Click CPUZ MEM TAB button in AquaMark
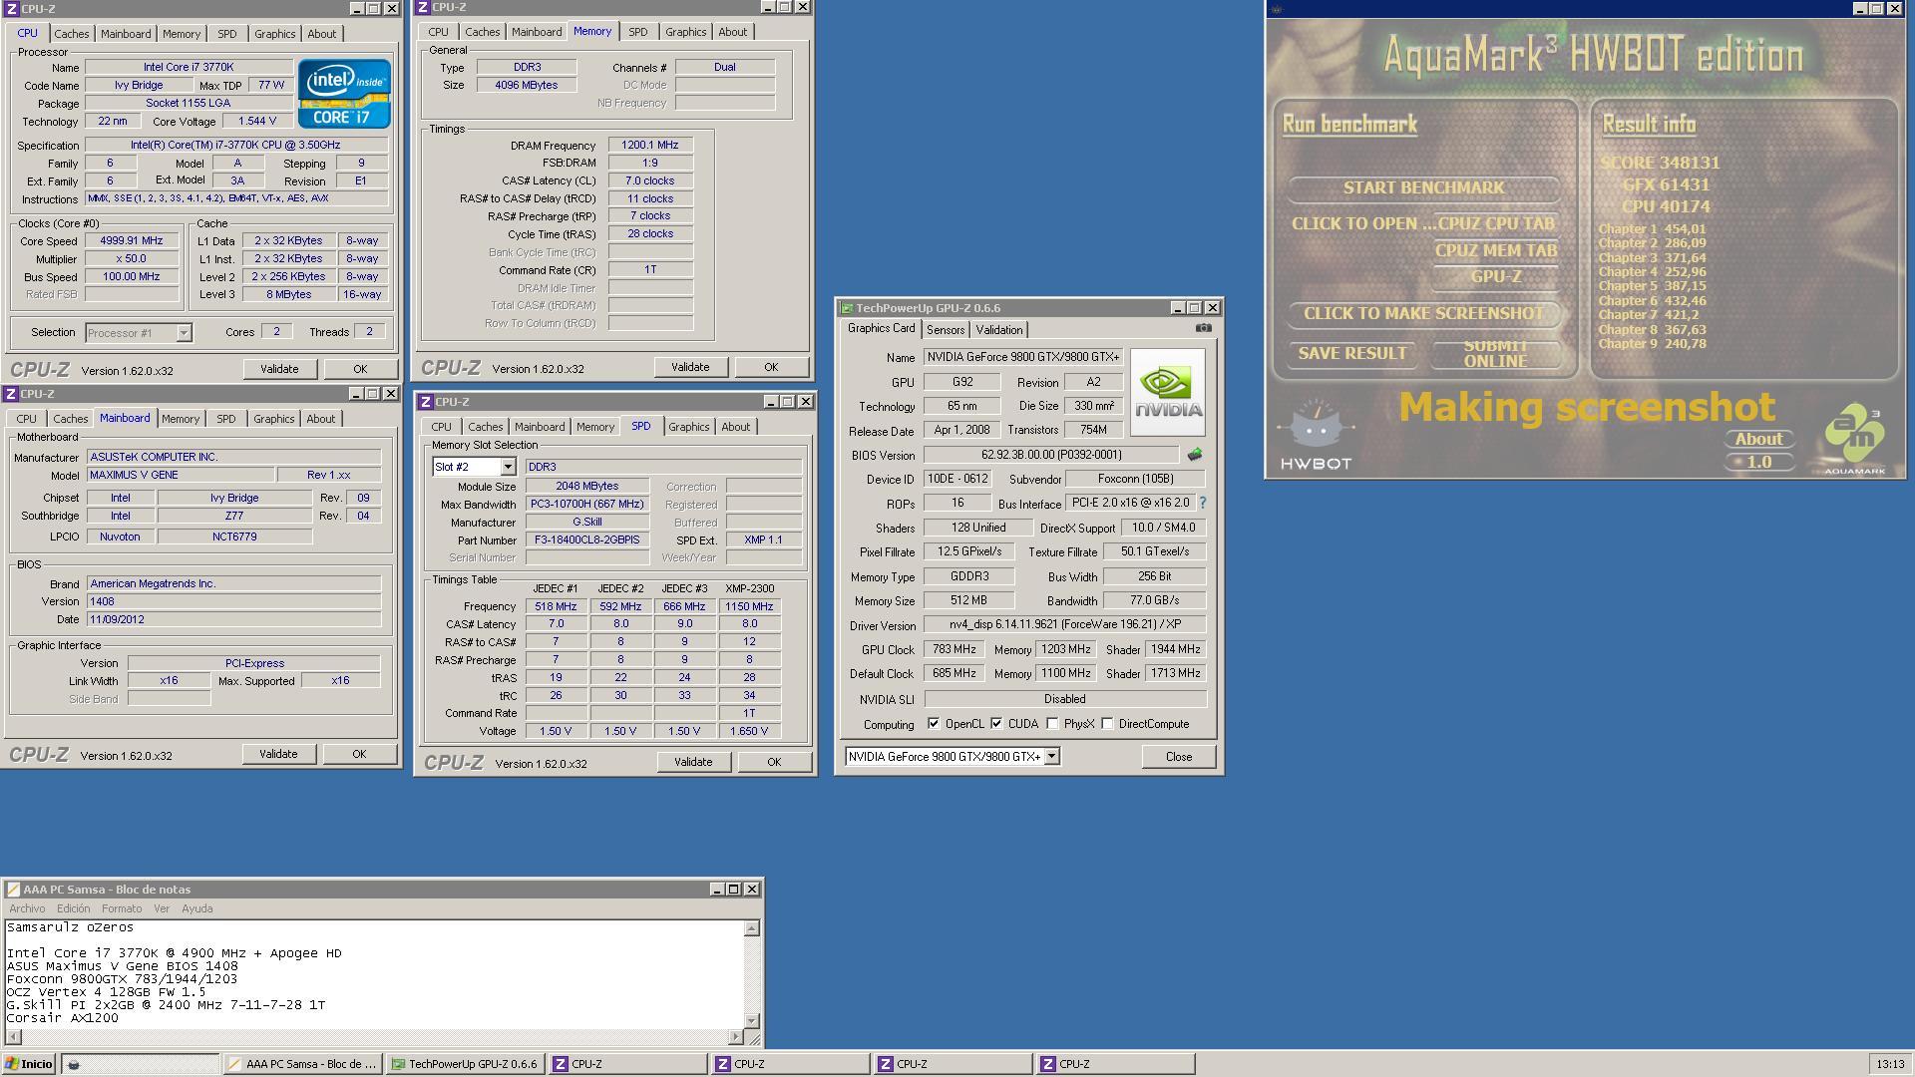Image resolution: width=1915 pixels, height=1077 pixels. click(1495, 250)
